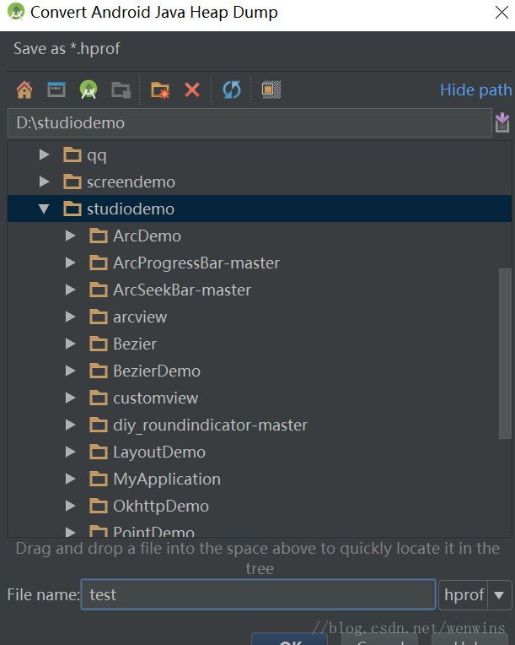
Task: Toggle show hidden files and directories icon
Action: pos(271,89)
